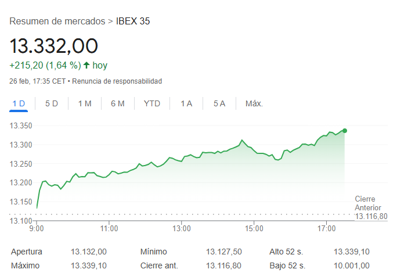Switch to the 5 D chart tab

[x=52, y=103]
